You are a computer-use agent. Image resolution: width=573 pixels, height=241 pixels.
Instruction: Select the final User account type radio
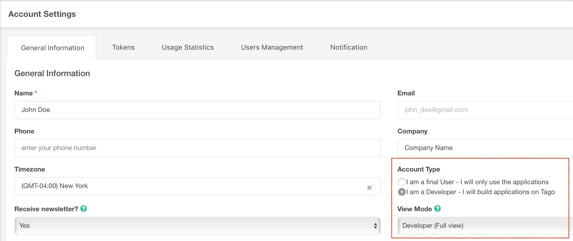pos(402,182)
